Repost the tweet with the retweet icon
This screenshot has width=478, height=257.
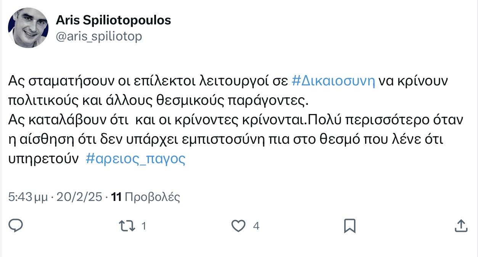coord(127,226)
